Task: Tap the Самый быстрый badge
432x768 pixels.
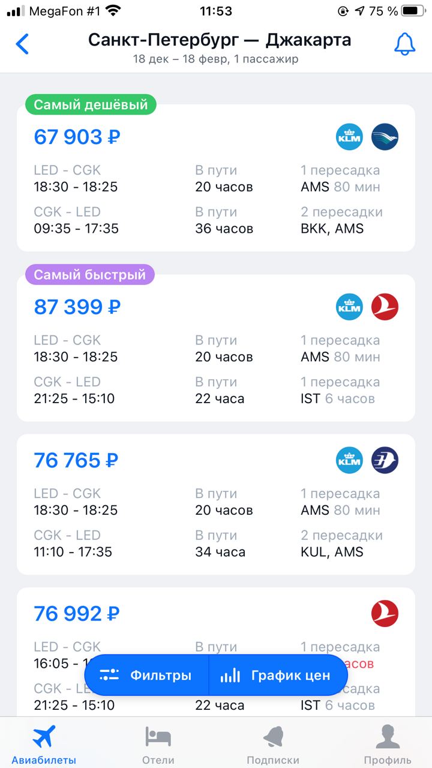Action: [x=90, y=275]
